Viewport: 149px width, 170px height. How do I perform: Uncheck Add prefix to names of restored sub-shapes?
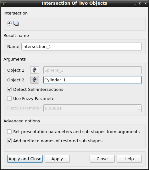pyautogui.click(x=9, y=141)
